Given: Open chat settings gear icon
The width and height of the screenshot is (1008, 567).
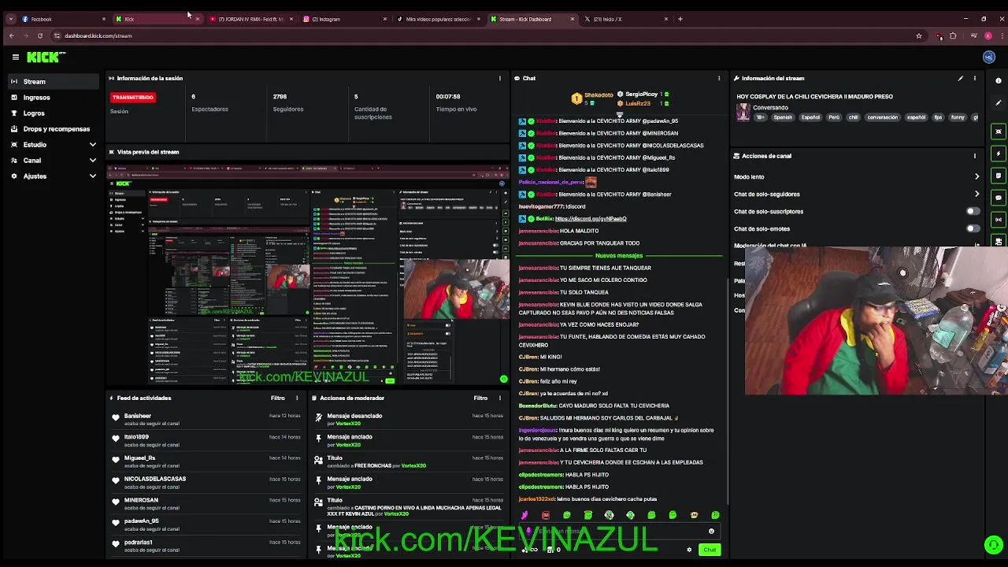Looking at the screenshot, I should [689, 550].
